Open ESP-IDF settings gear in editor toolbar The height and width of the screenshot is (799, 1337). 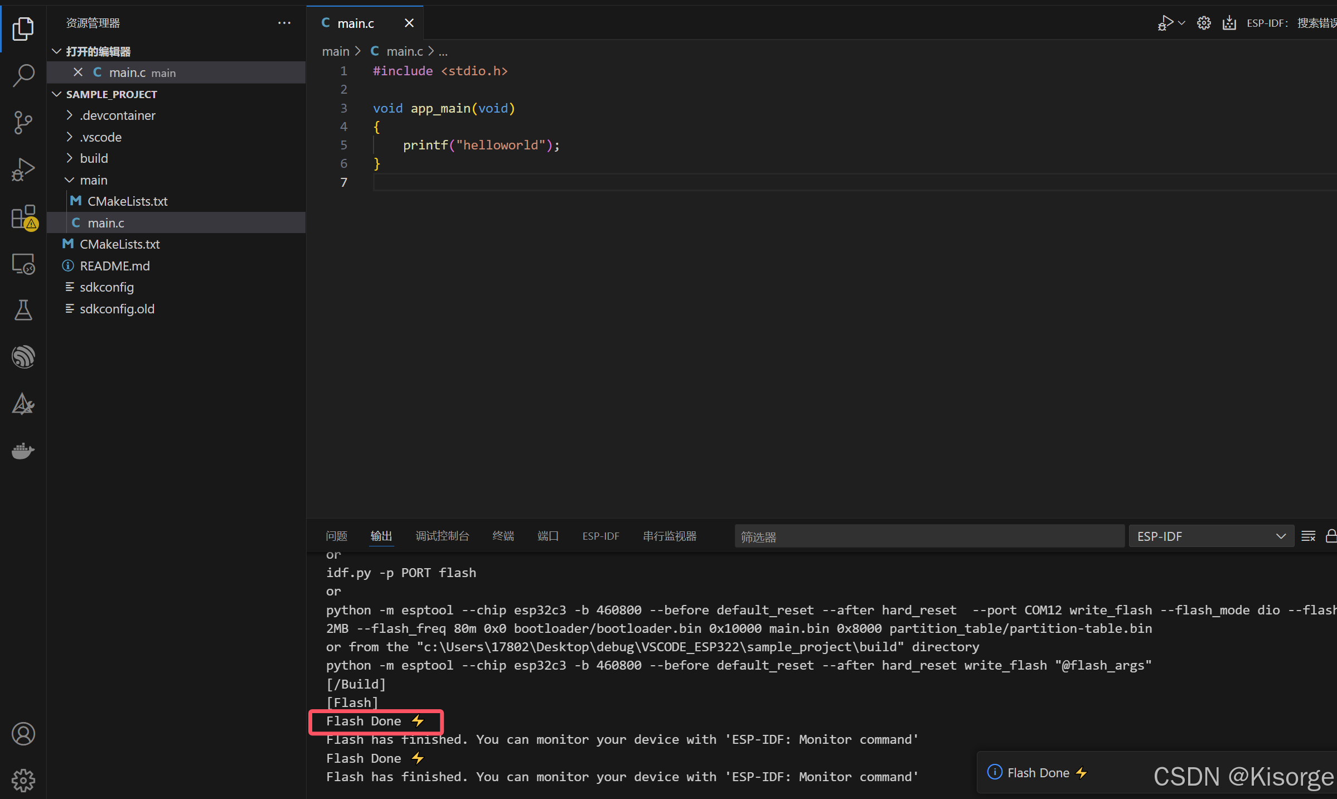(1204, 23)
